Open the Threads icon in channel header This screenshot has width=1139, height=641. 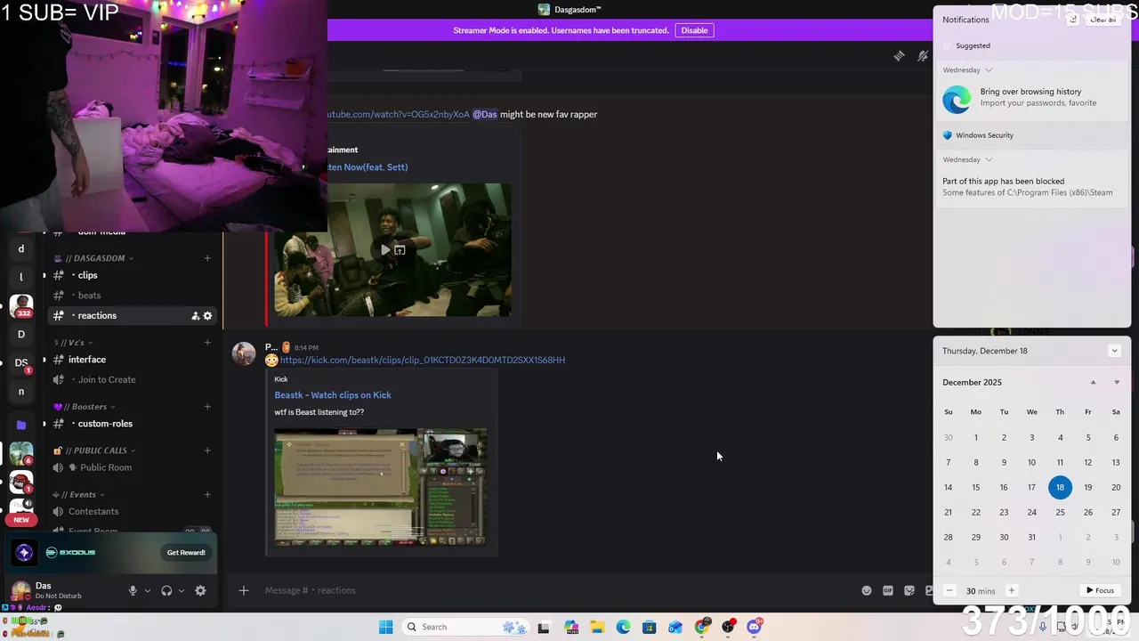(x=899, y=56)
